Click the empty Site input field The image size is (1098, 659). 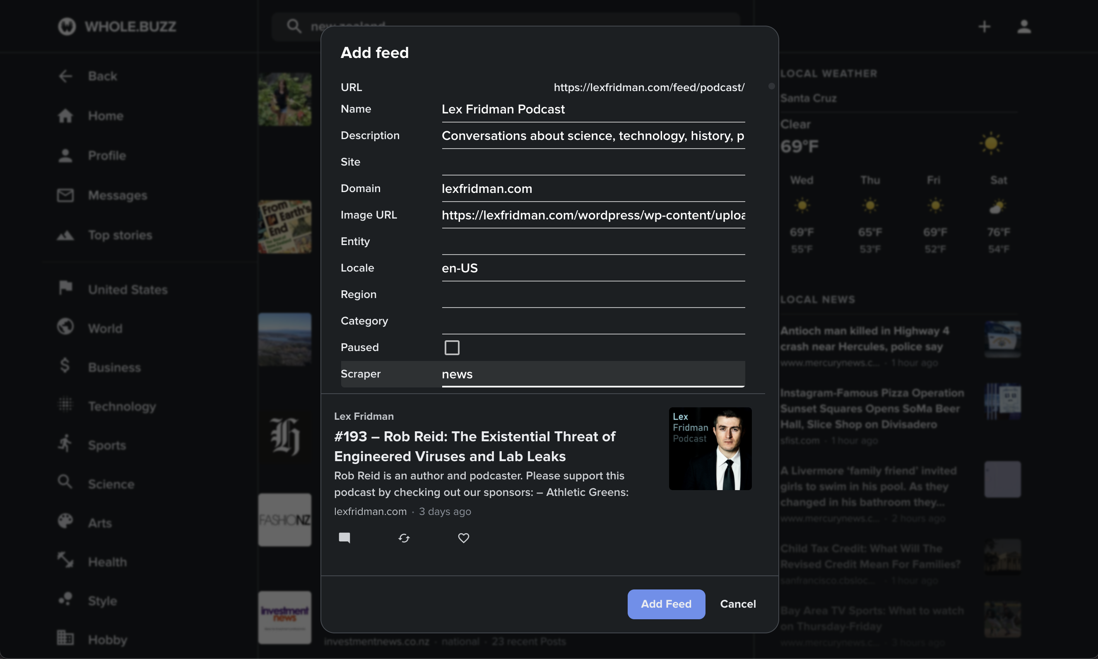pyautogui.click(x=593, y=162)
